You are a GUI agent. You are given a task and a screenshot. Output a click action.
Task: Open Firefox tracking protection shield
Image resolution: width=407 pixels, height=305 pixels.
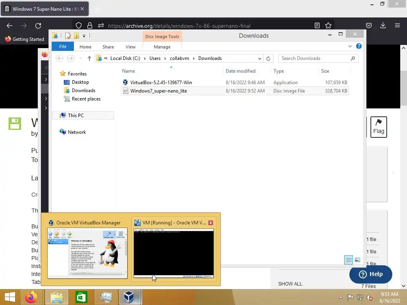79,25
